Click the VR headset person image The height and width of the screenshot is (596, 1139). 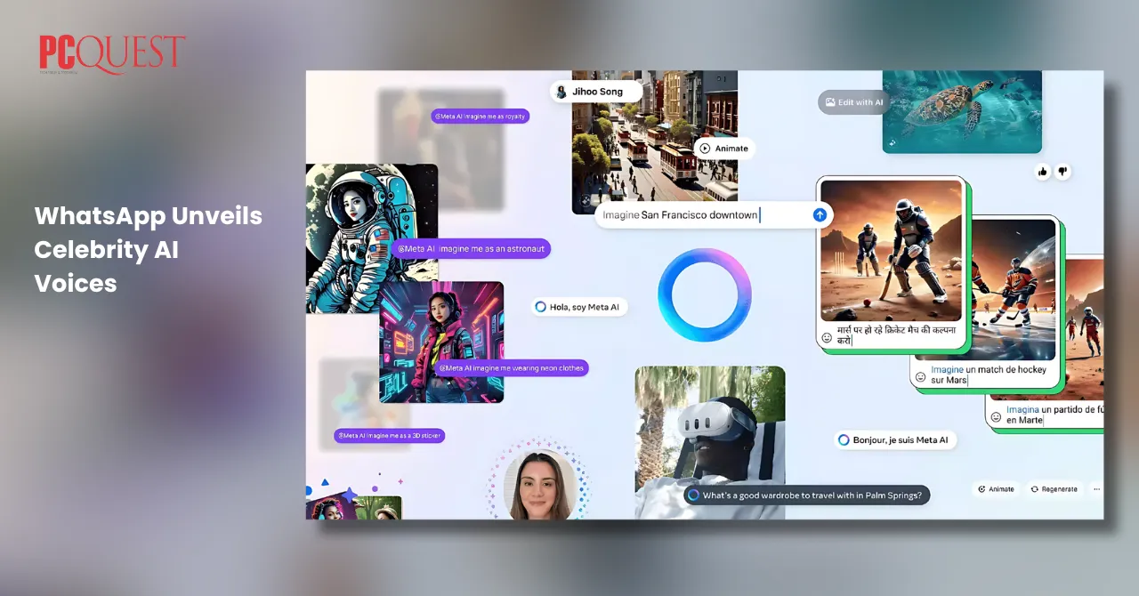[x=710, y=442]
